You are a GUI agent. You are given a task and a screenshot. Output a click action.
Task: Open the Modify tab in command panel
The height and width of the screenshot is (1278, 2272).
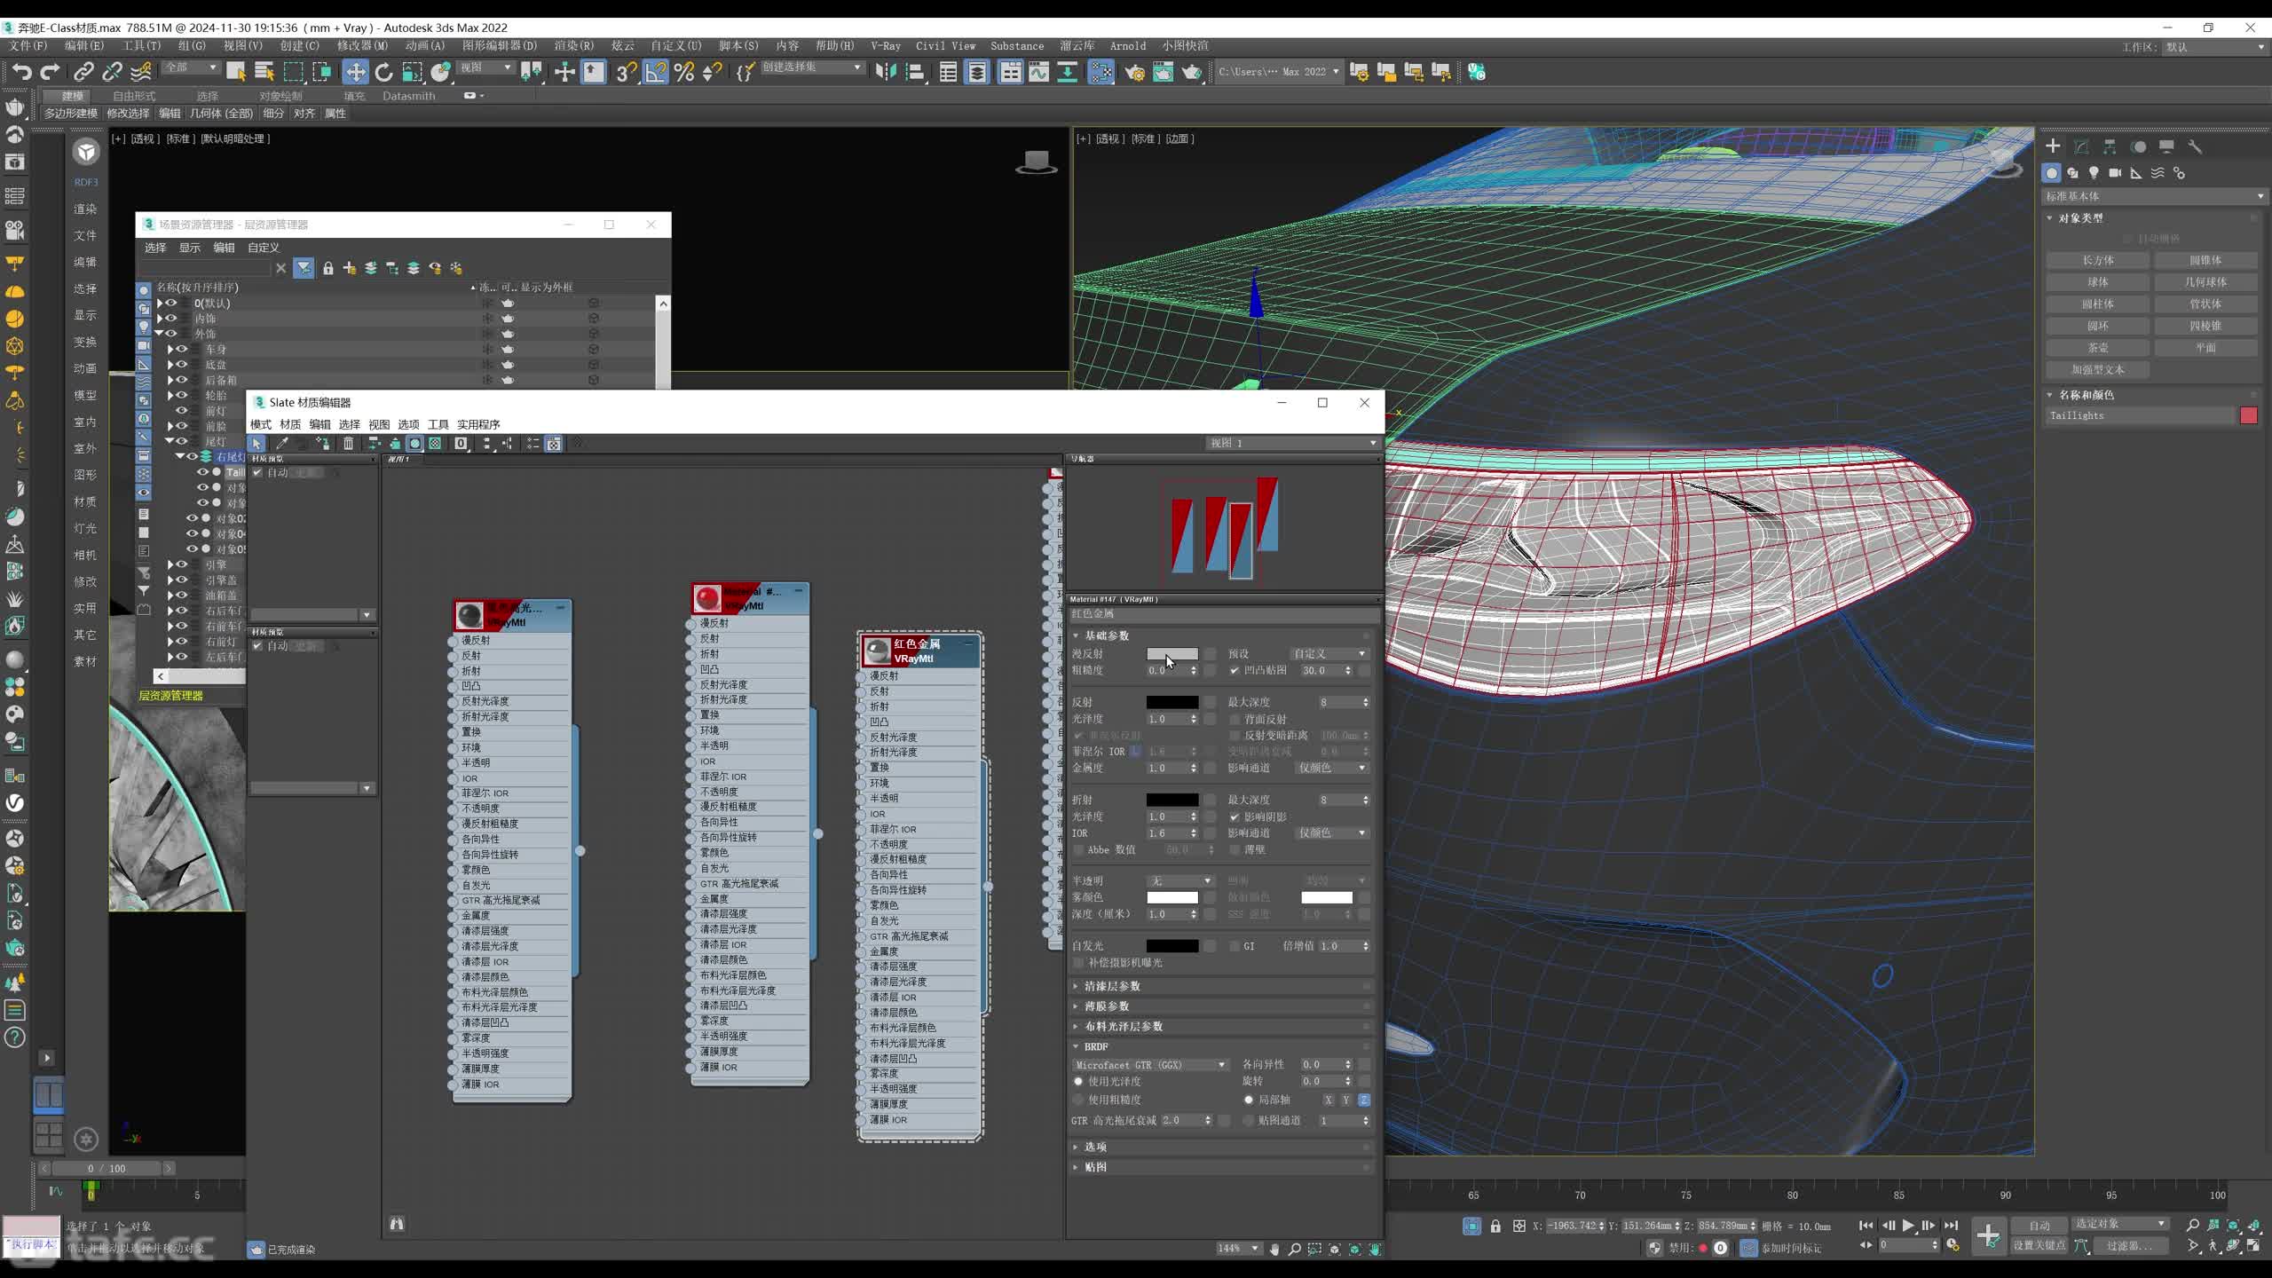(x=2081, y=146)
